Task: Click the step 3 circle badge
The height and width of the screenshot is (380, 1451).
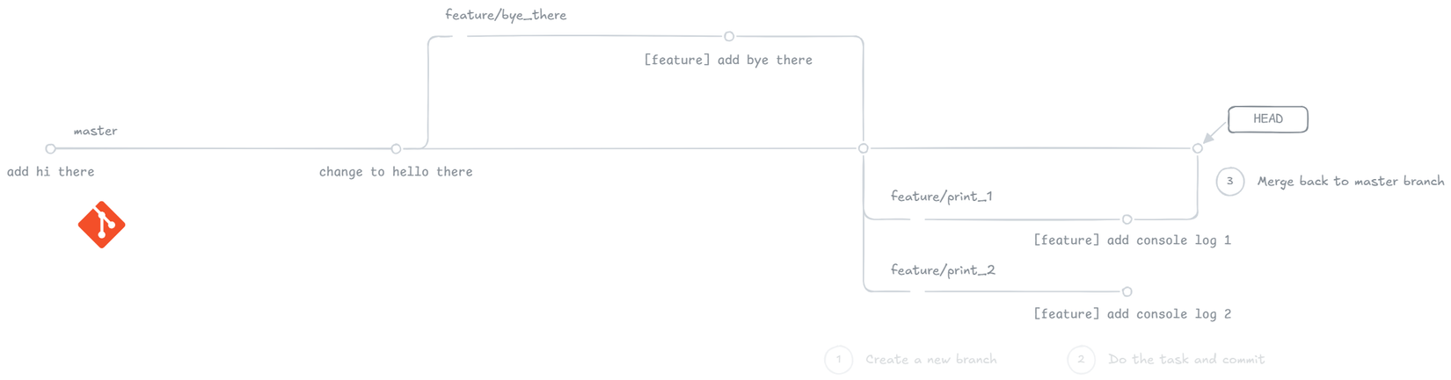Action: 1229,182
